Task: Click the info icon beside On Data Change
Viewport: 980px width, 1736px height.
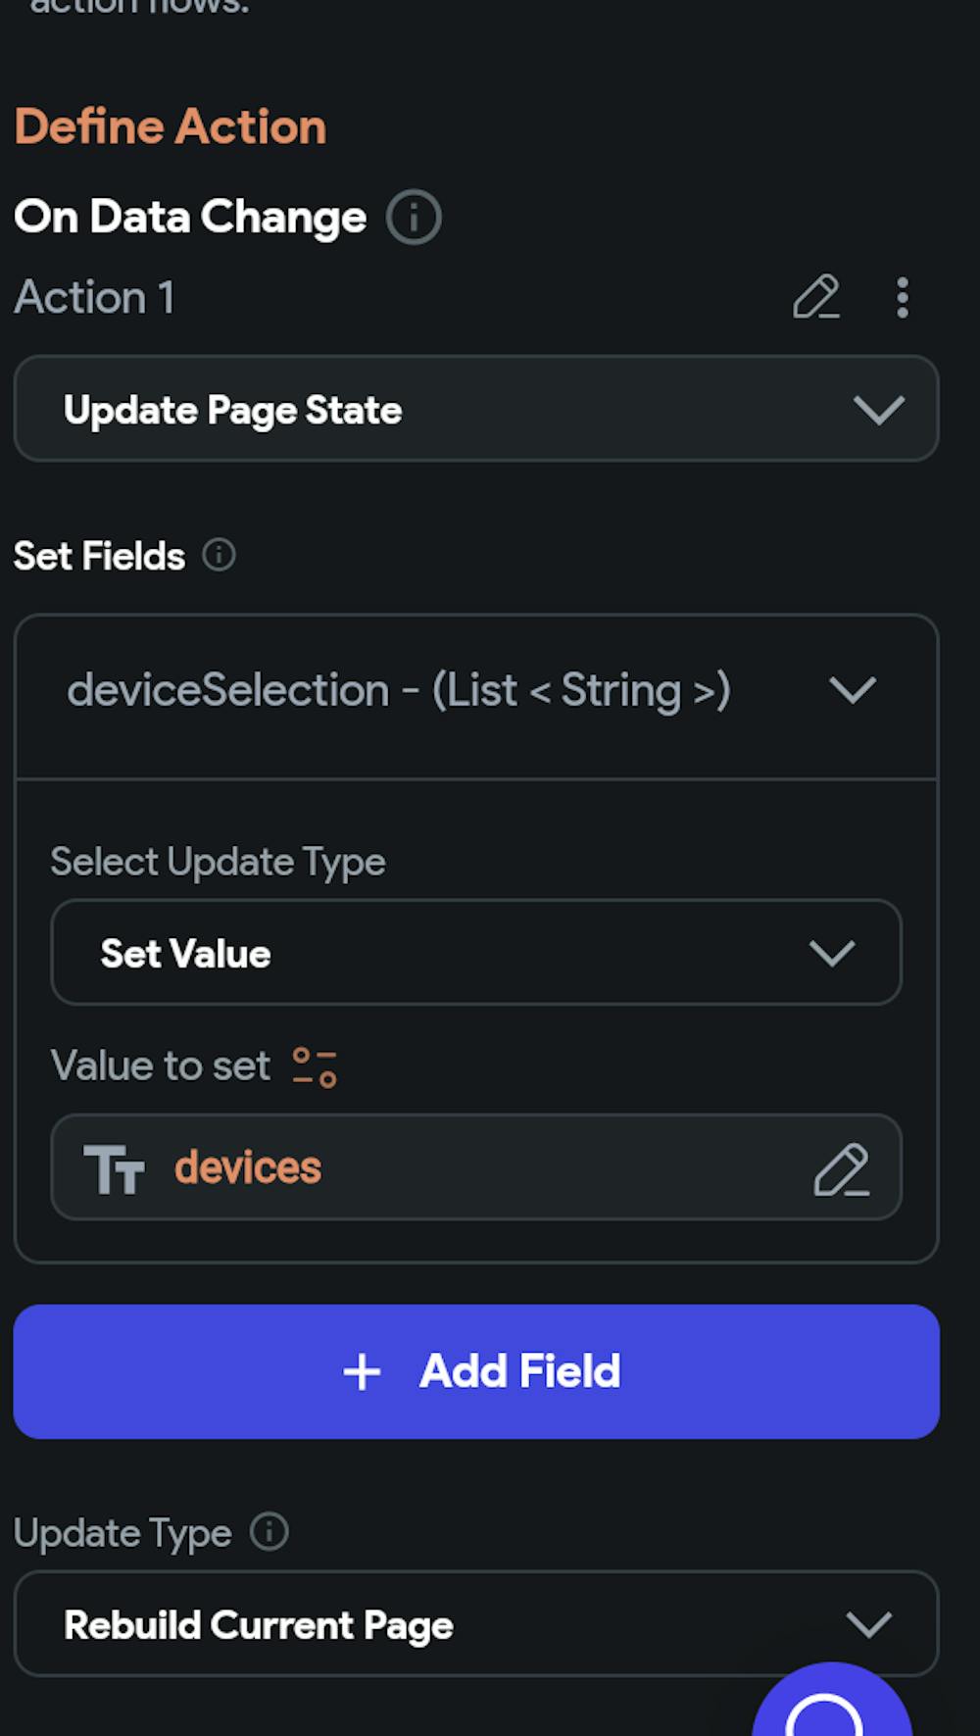Action: click(414, 218)
